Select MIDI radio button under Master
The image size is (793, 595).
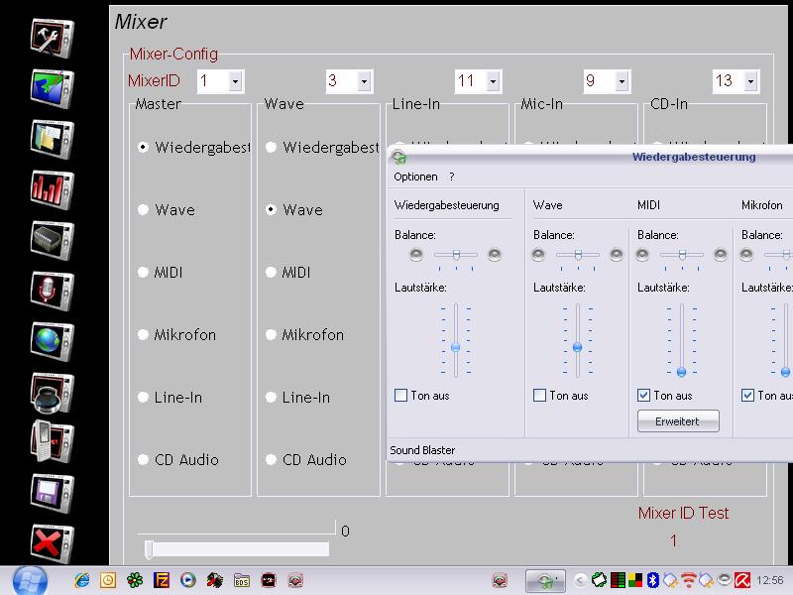(x=144, y=273)
